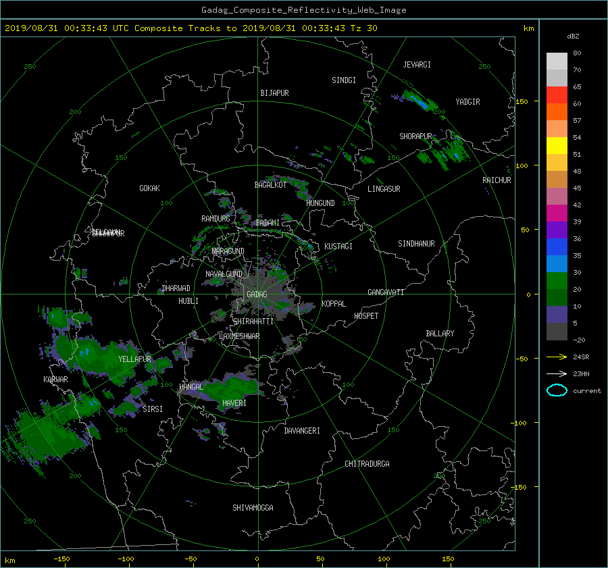Image resolution: width=608 pixels, height=568 pixels.
Task: Click the DAVANGERI city label
Action: point(302,431)
